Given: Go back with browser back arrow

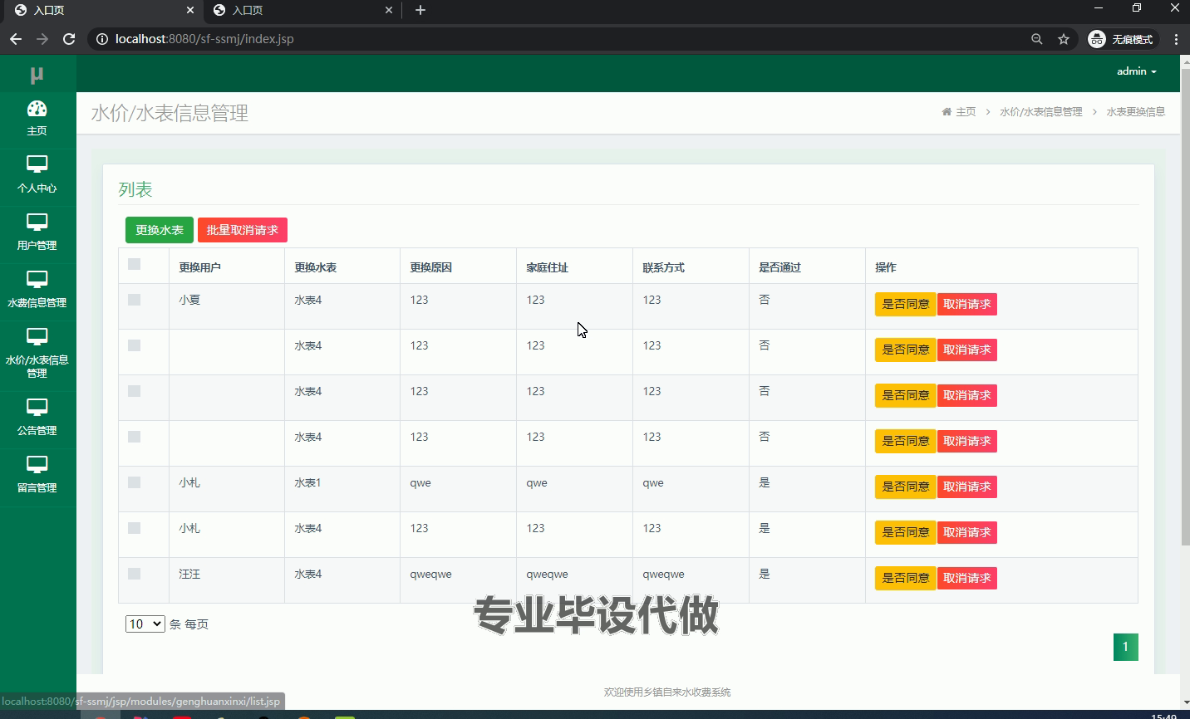Looking at the screenshot, I should coord(16,39).
